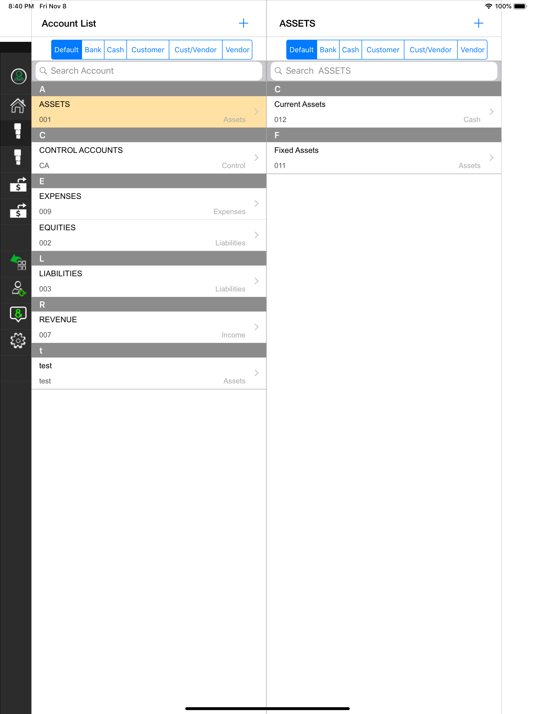Image resolution: width=535 pixels, height=714 pixels.
Task: Add new account with Account List plus
Action: (x=243, y=23)
